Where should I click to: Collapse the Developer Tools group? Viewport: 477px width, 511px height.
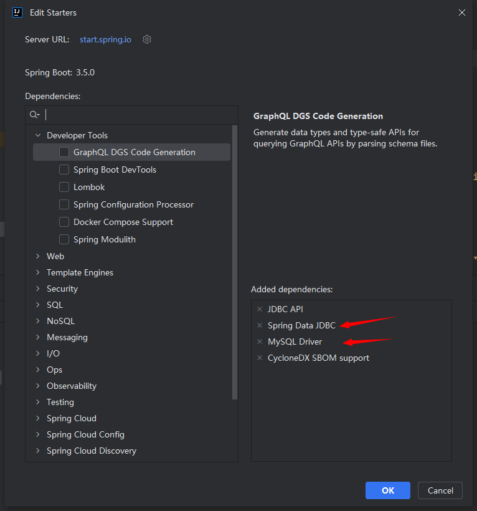[38, 135]
